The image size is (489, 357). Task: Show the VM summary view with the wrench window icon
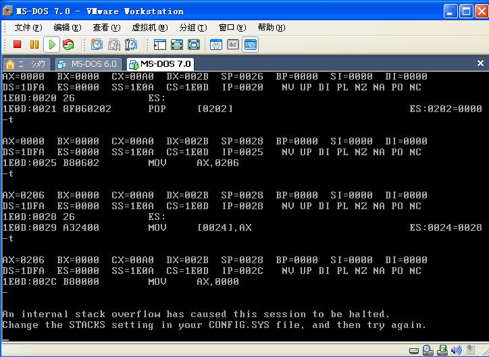coord(216,45)
